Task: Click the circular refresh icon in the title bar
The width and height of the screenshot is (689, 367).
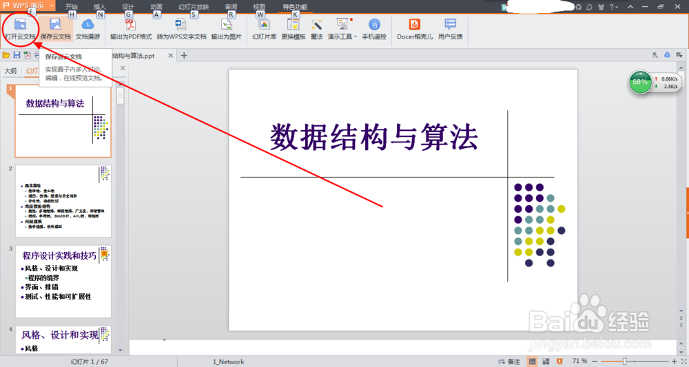Action: click(589, 7)
